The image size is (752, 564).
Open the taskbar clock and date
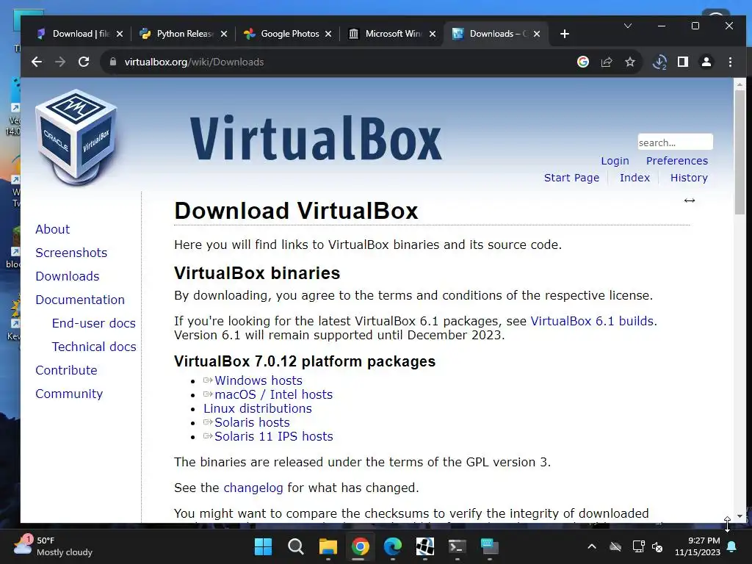tap(698, 546)
